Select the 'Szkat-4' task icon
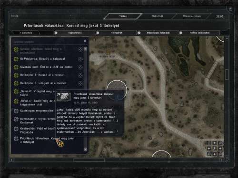The height and width of the screenshot is (178, 238). click(16, 92)
